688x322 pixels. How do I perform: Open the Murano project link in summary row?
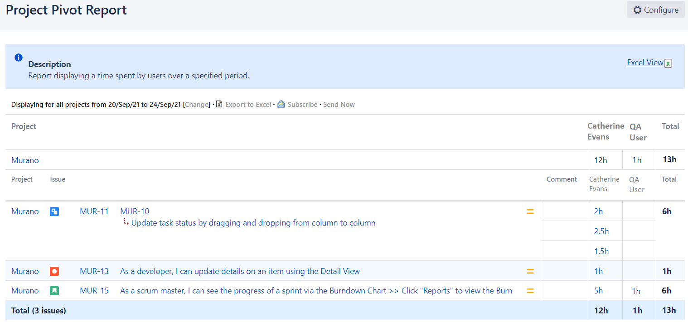coord(25,160)
